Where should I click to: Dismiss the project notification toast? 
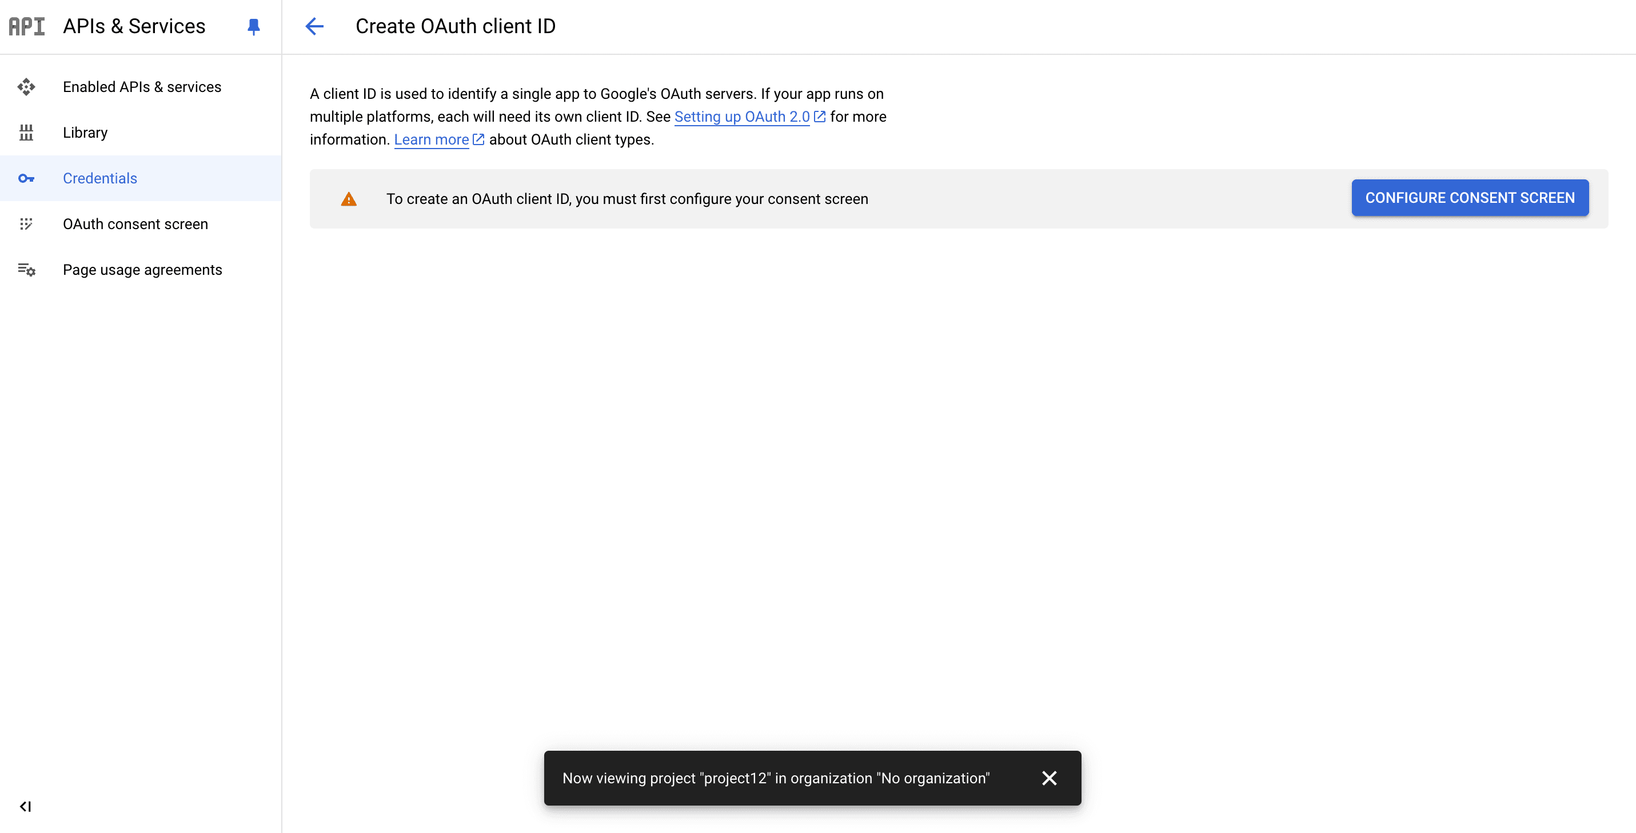click(1049, 778)
